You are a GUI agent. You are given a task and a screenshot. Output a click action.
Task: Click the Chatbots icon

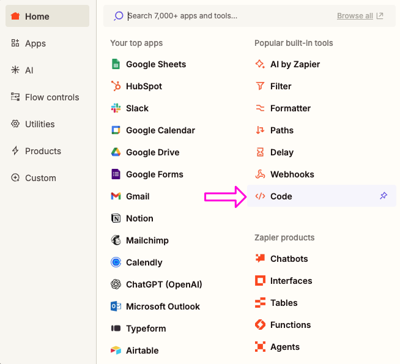click(x=260, y=258)
